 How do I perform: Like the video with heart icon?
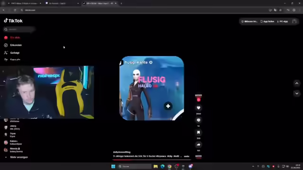[198, 108]
